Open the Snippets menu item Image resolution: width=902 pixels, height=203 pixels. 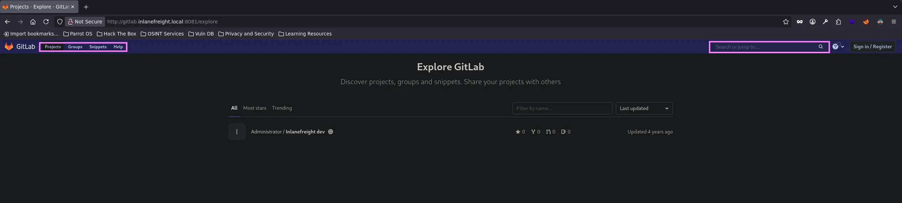click(98, 47)
